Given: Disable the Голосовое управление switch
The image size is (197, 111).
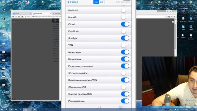Looking at the screenshot, I should [125, 66].
